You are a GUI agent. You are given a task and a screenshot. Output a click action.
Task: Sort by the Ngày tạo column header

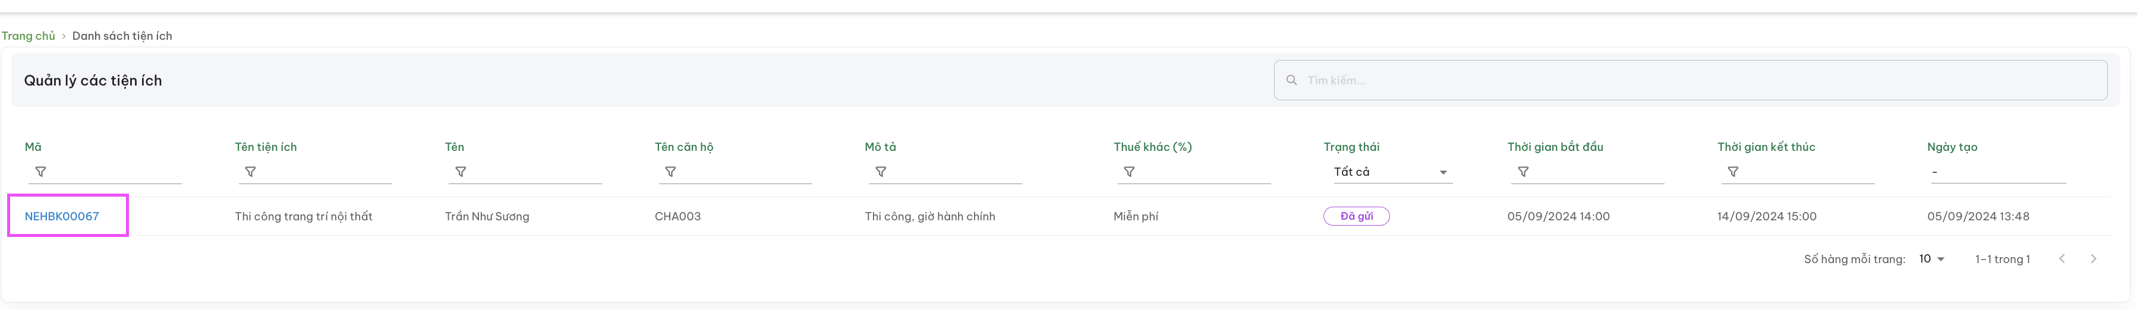click(x=1952, y=147)
